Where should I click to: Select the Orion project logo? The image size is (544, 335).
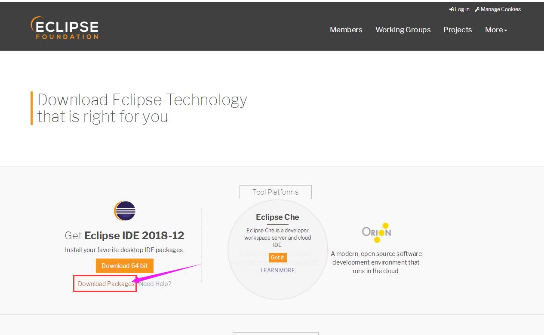[376, 232]
